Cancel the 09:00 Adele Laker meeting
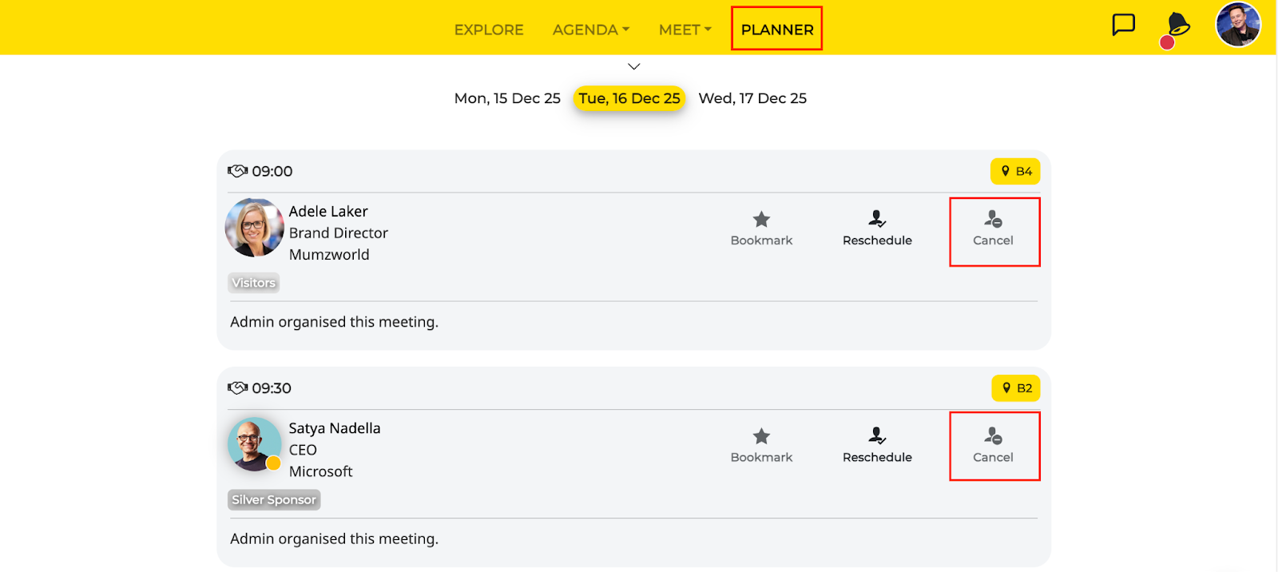The height and width of the screenshot is (572, 1278). click(993, 229)
